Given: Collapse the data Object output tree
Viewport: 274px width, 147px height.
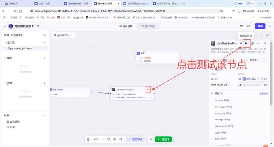Looking at the screenshot, I should (x=212, y=139).
